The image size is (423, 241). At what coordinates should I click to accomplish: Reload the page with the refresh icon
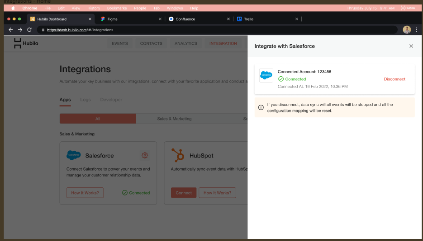[29, 30]
